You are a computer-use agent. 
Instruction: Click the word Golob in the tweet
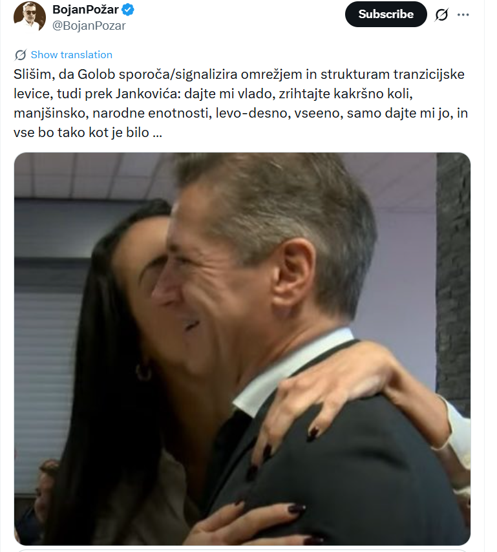[x=96, y=74]
